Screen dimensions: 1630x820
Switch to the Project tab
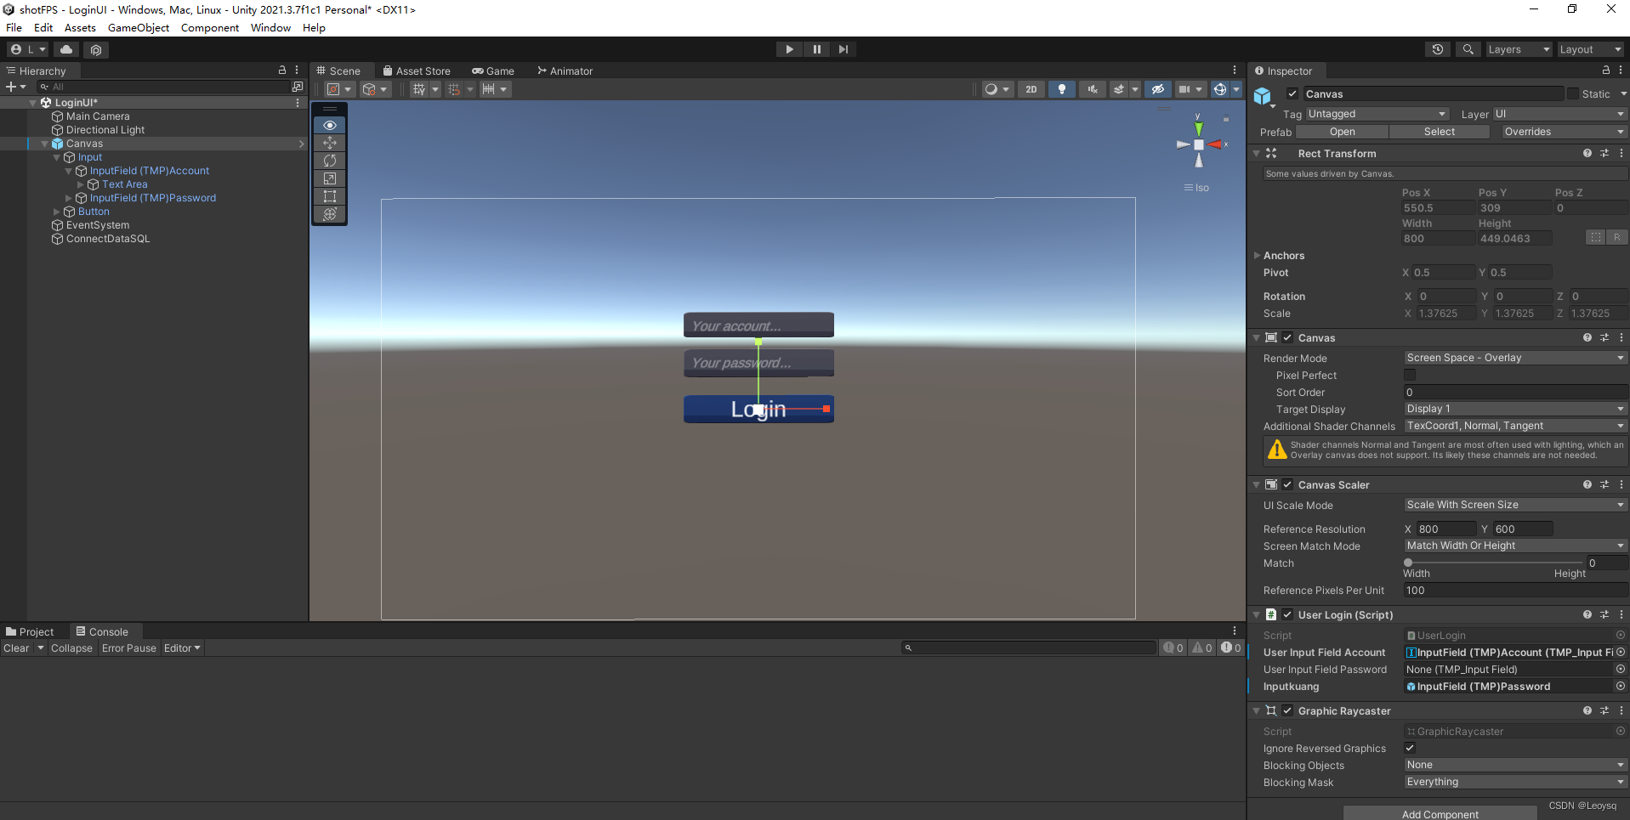click(30, 631)
